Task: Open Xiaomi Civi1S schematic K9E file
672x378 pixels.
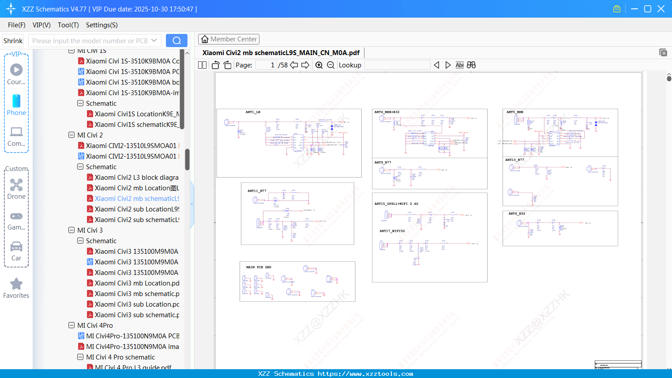Action: [133, 124]
